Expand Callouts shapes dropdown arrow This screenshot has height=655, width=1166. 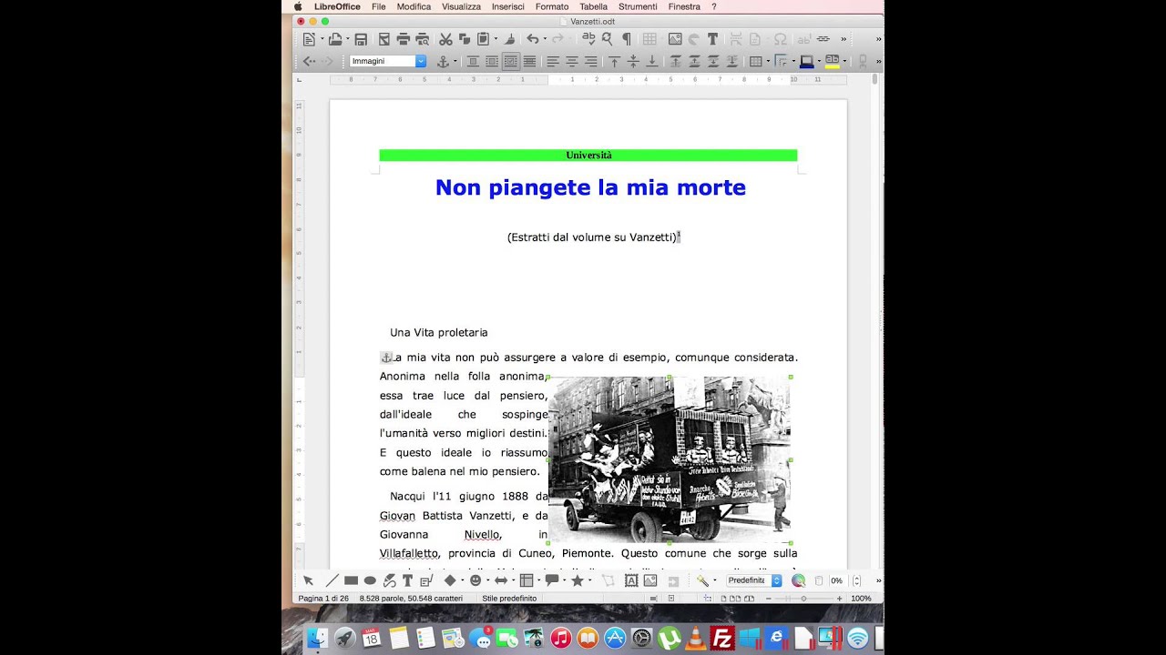pos(564,580)
